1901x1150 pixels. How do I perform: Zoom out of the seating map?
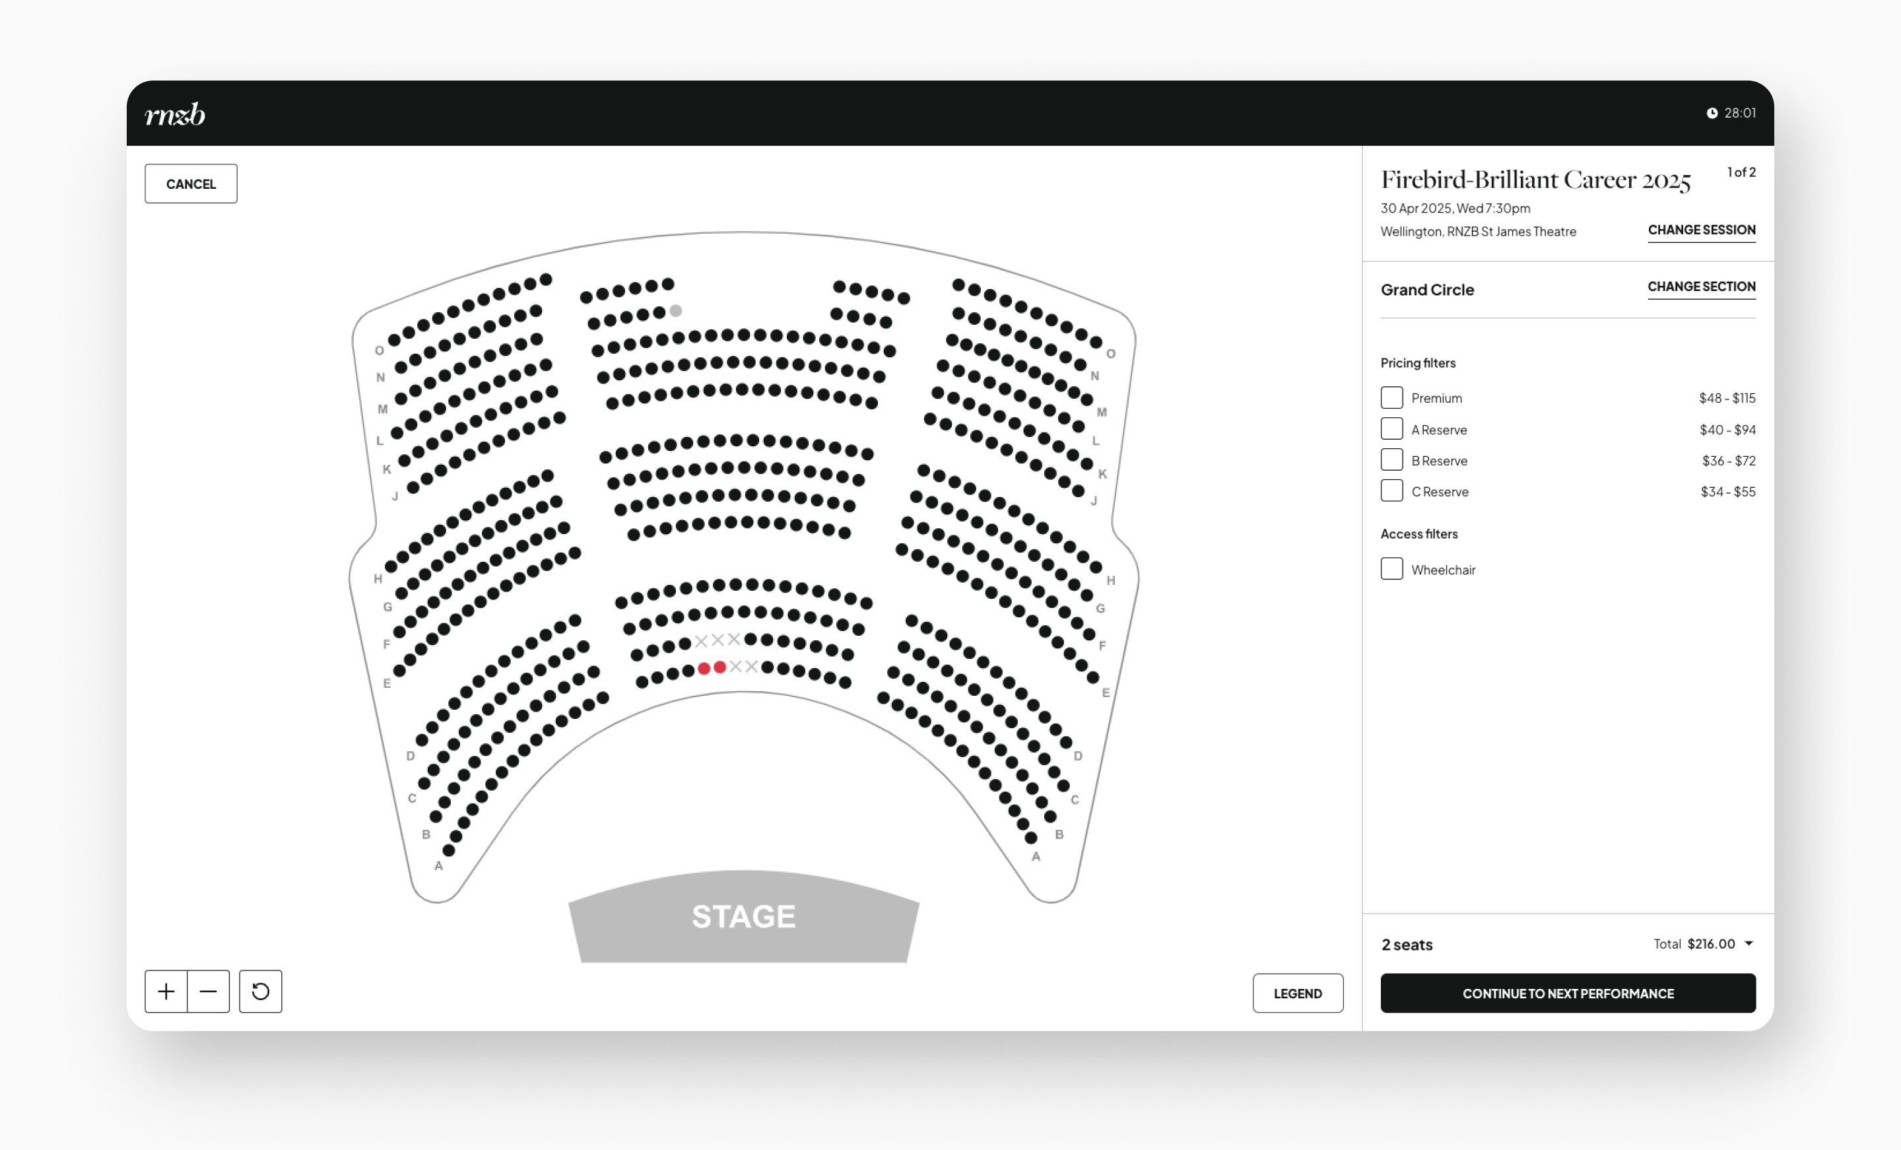pyautogui.click(x=209, y=991)
